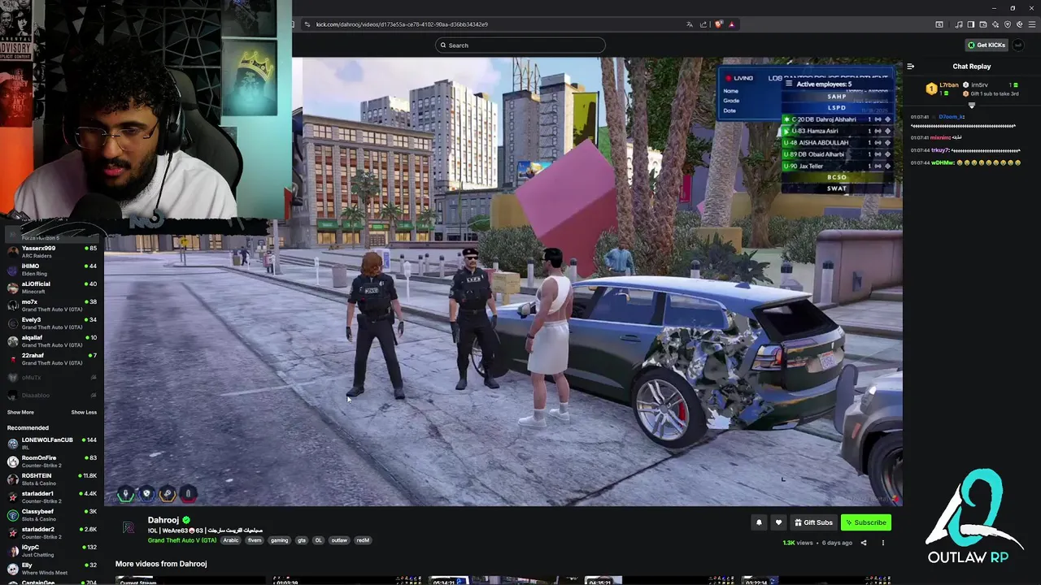This screenshot has width=1041, height=585.
Task: Open starladder1 recommended channel
Action: pos(51,497)
